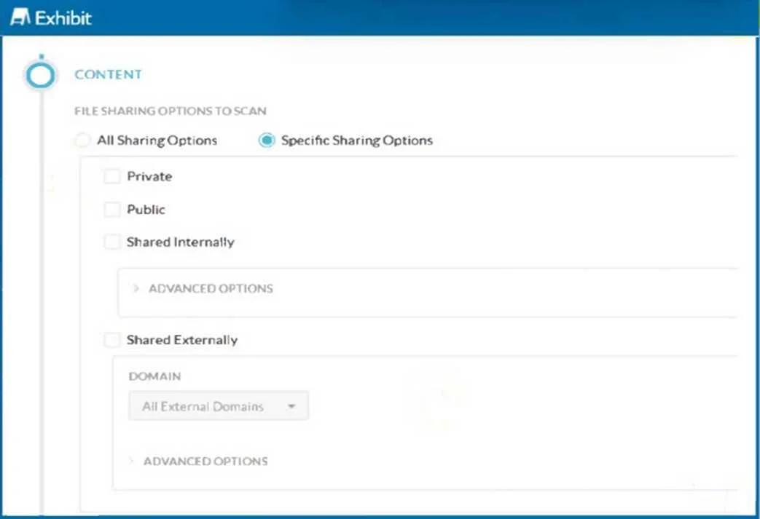Click the dropdown arrow in the Domain field

coord(291,406)
